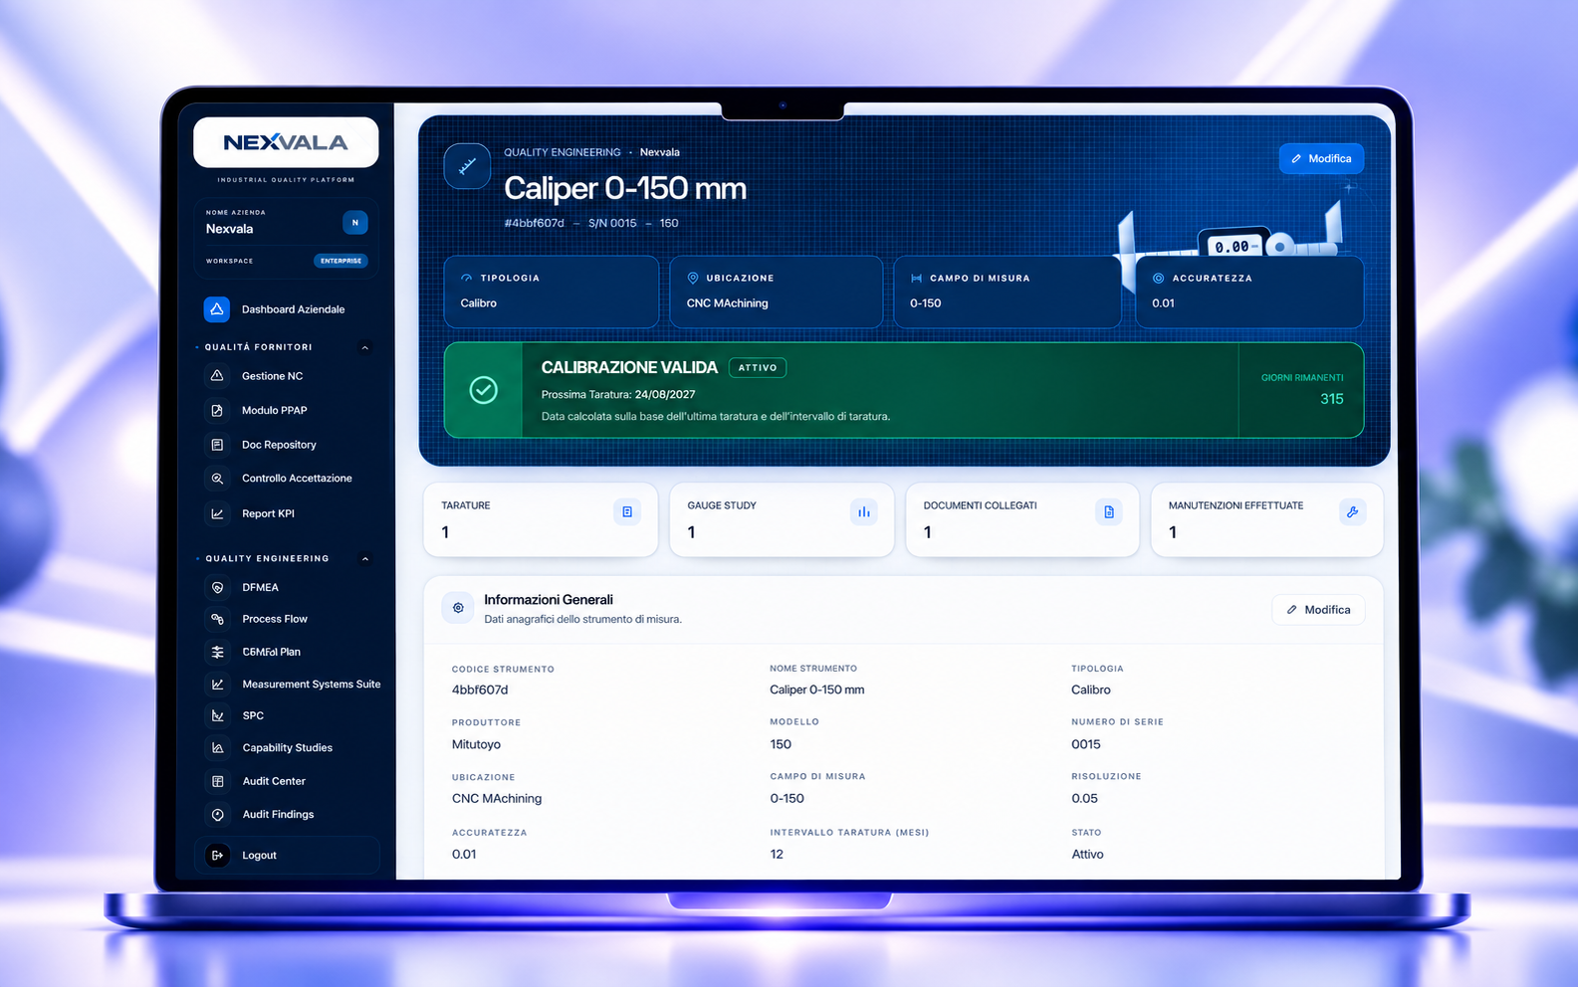Open Dashboard Aziendale
Screen dimensions: 1578x987
click(x=287, y=309)
